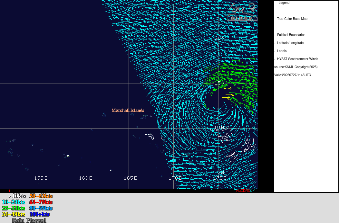Click the 34-49kts yellow legend key
Viewport: 339px width, 223px height.
pyautogui.click(x=14, y=214)
